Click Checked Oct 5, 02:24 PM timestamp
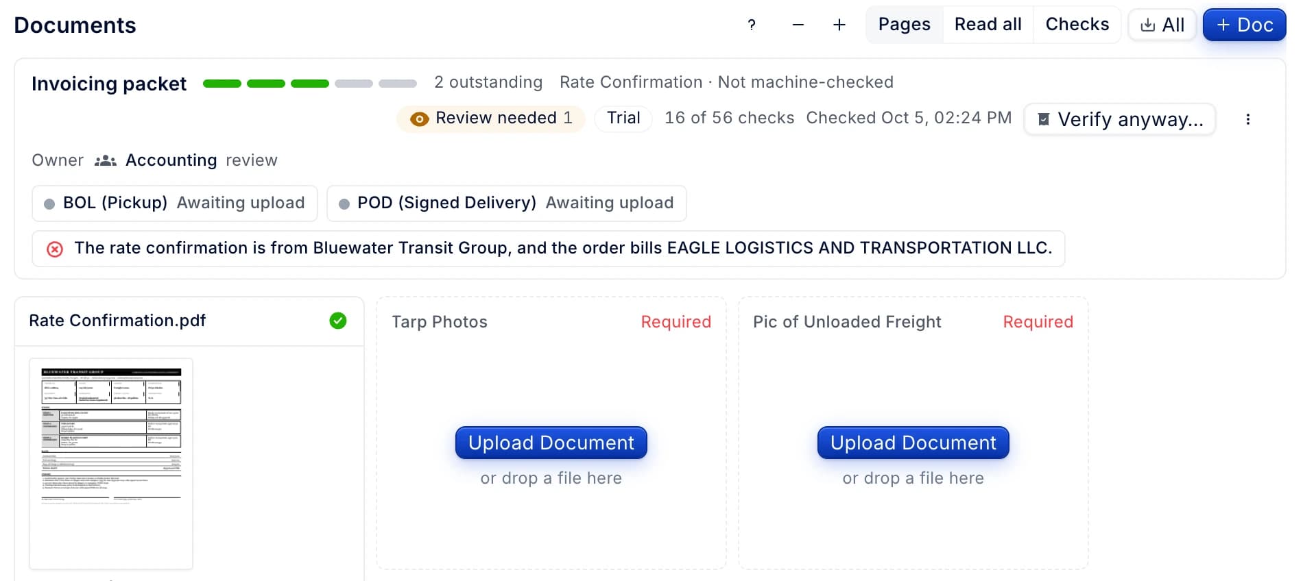The height and width of the screenshot is (581, 1303). click(x=909, y=118)
